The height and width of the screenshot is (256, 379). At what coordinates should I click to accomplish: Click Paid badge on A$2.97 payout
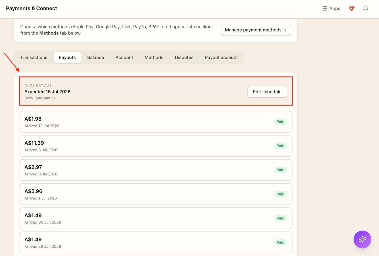280,170
